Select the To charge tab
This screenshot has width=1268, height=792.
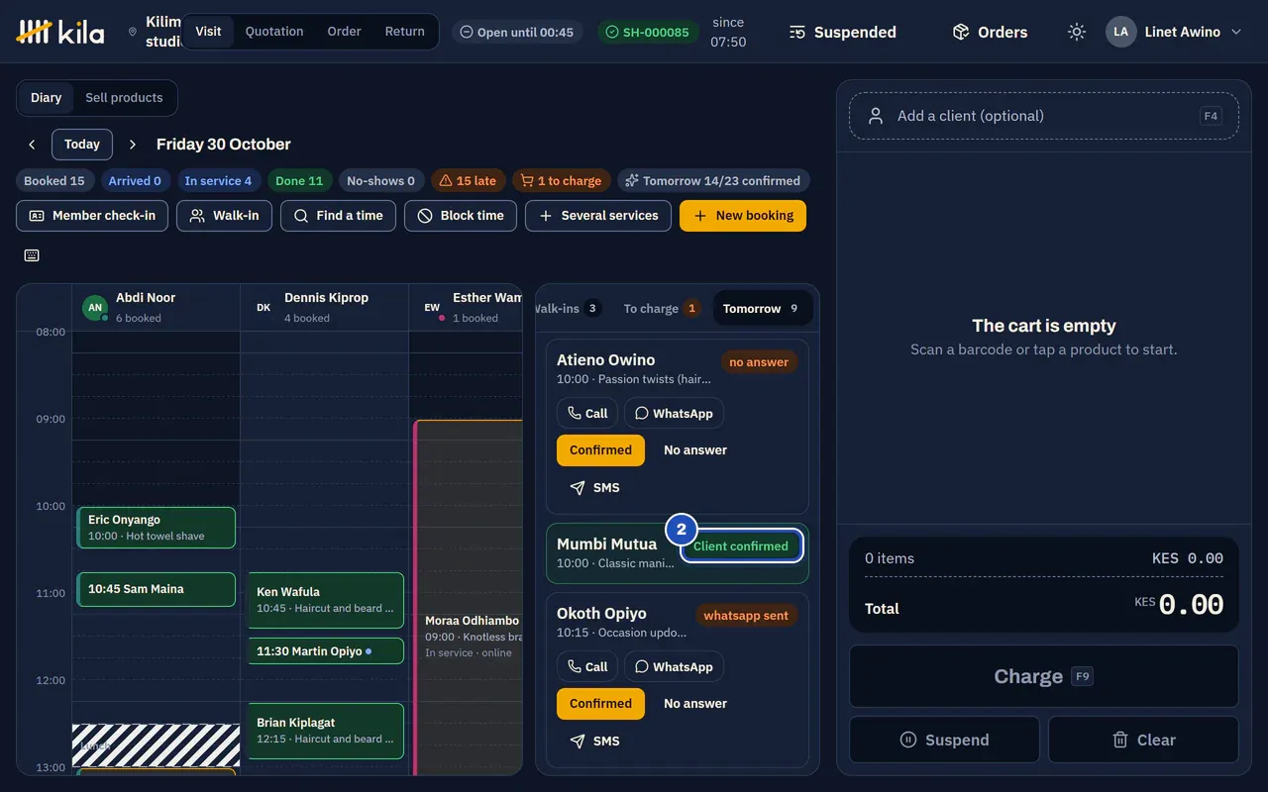coord(661,308)
